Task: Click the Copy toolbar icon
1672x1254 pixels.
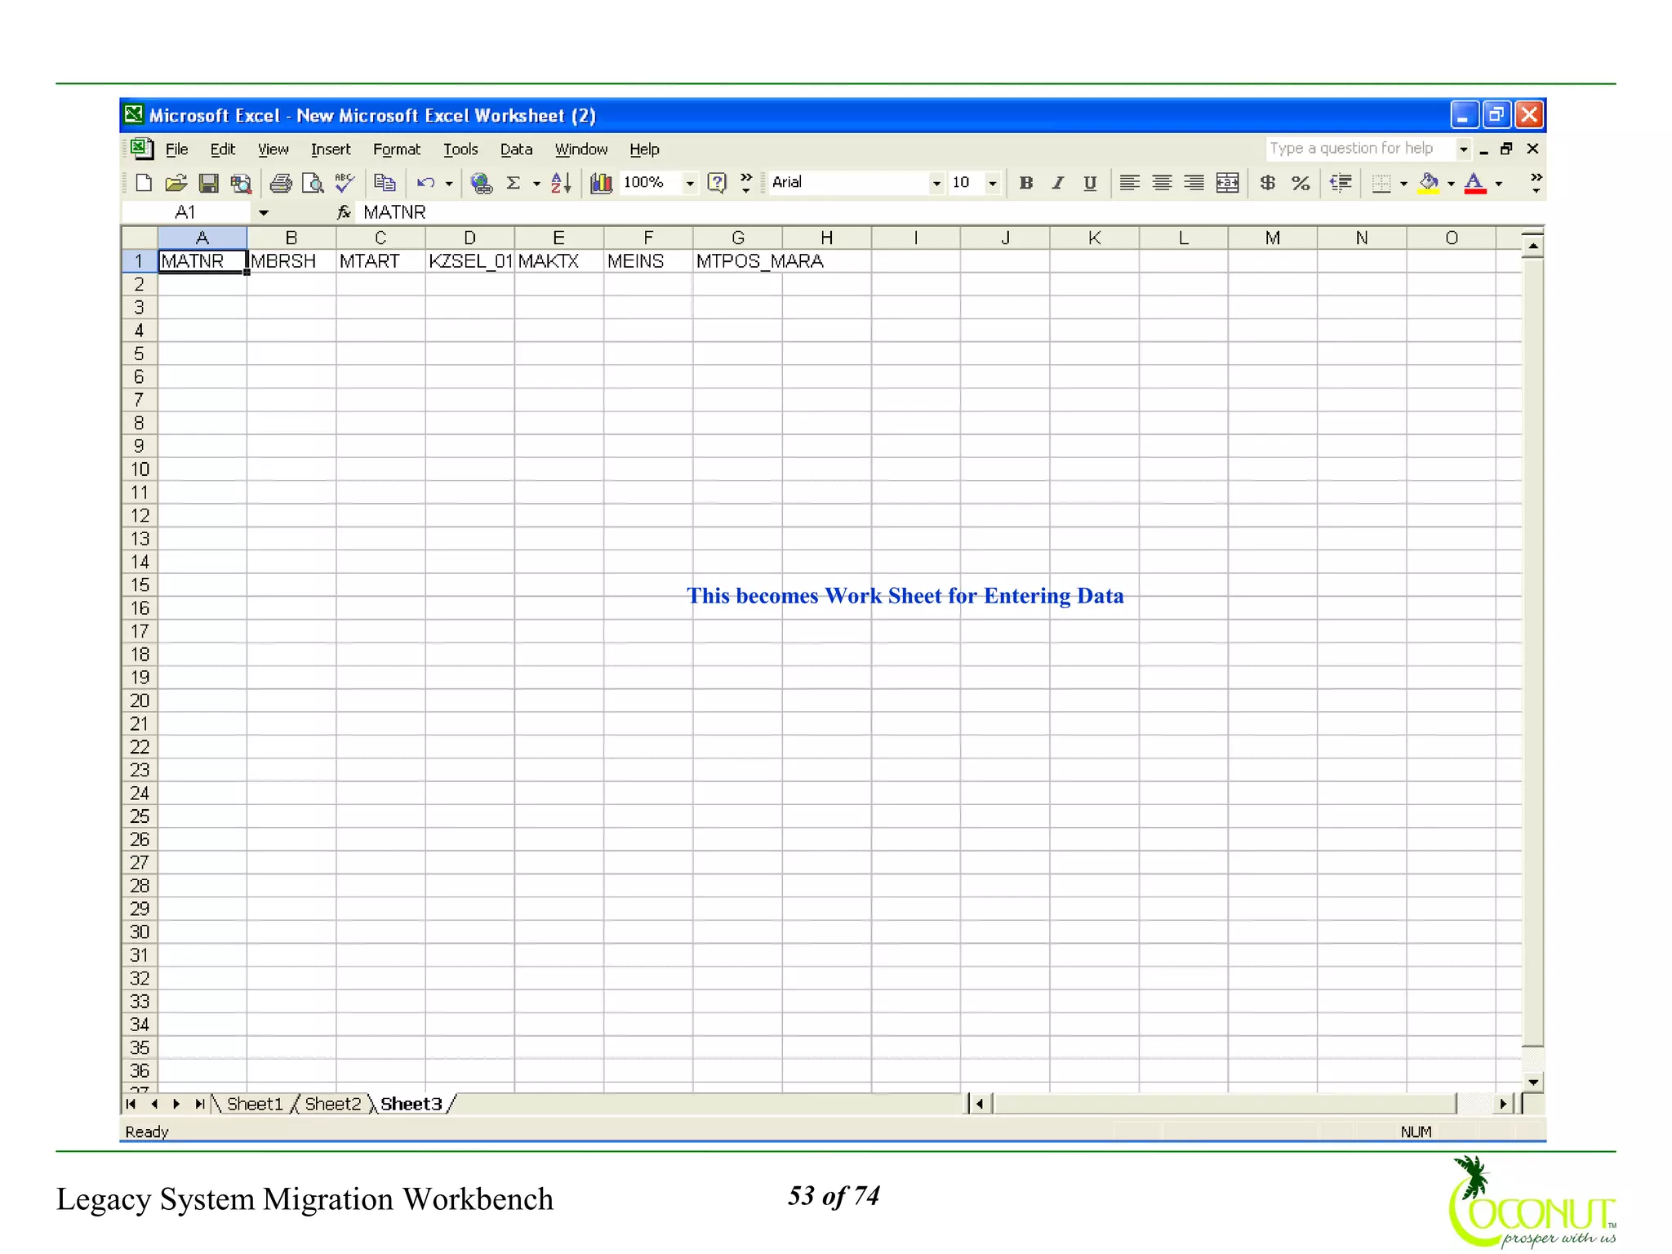Action: click(x=385, y=183)
